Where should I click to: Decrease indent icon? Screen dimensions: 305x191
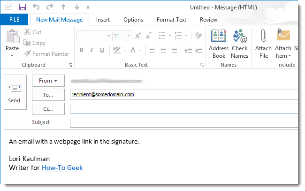188,50
